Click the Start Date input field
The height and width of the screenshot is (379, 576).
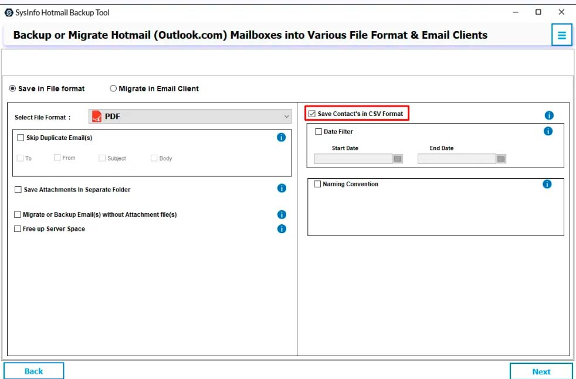point(353,159)
